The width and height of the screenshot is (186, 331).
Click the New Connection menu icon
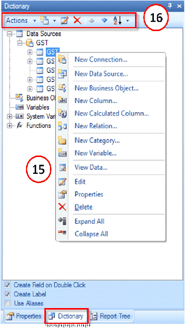click(x=62, y=59)
